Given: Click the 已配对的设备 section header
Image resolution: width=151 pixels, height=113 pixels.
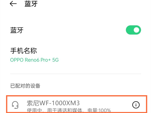Looking at the screenshot, I should click(25, 86).
